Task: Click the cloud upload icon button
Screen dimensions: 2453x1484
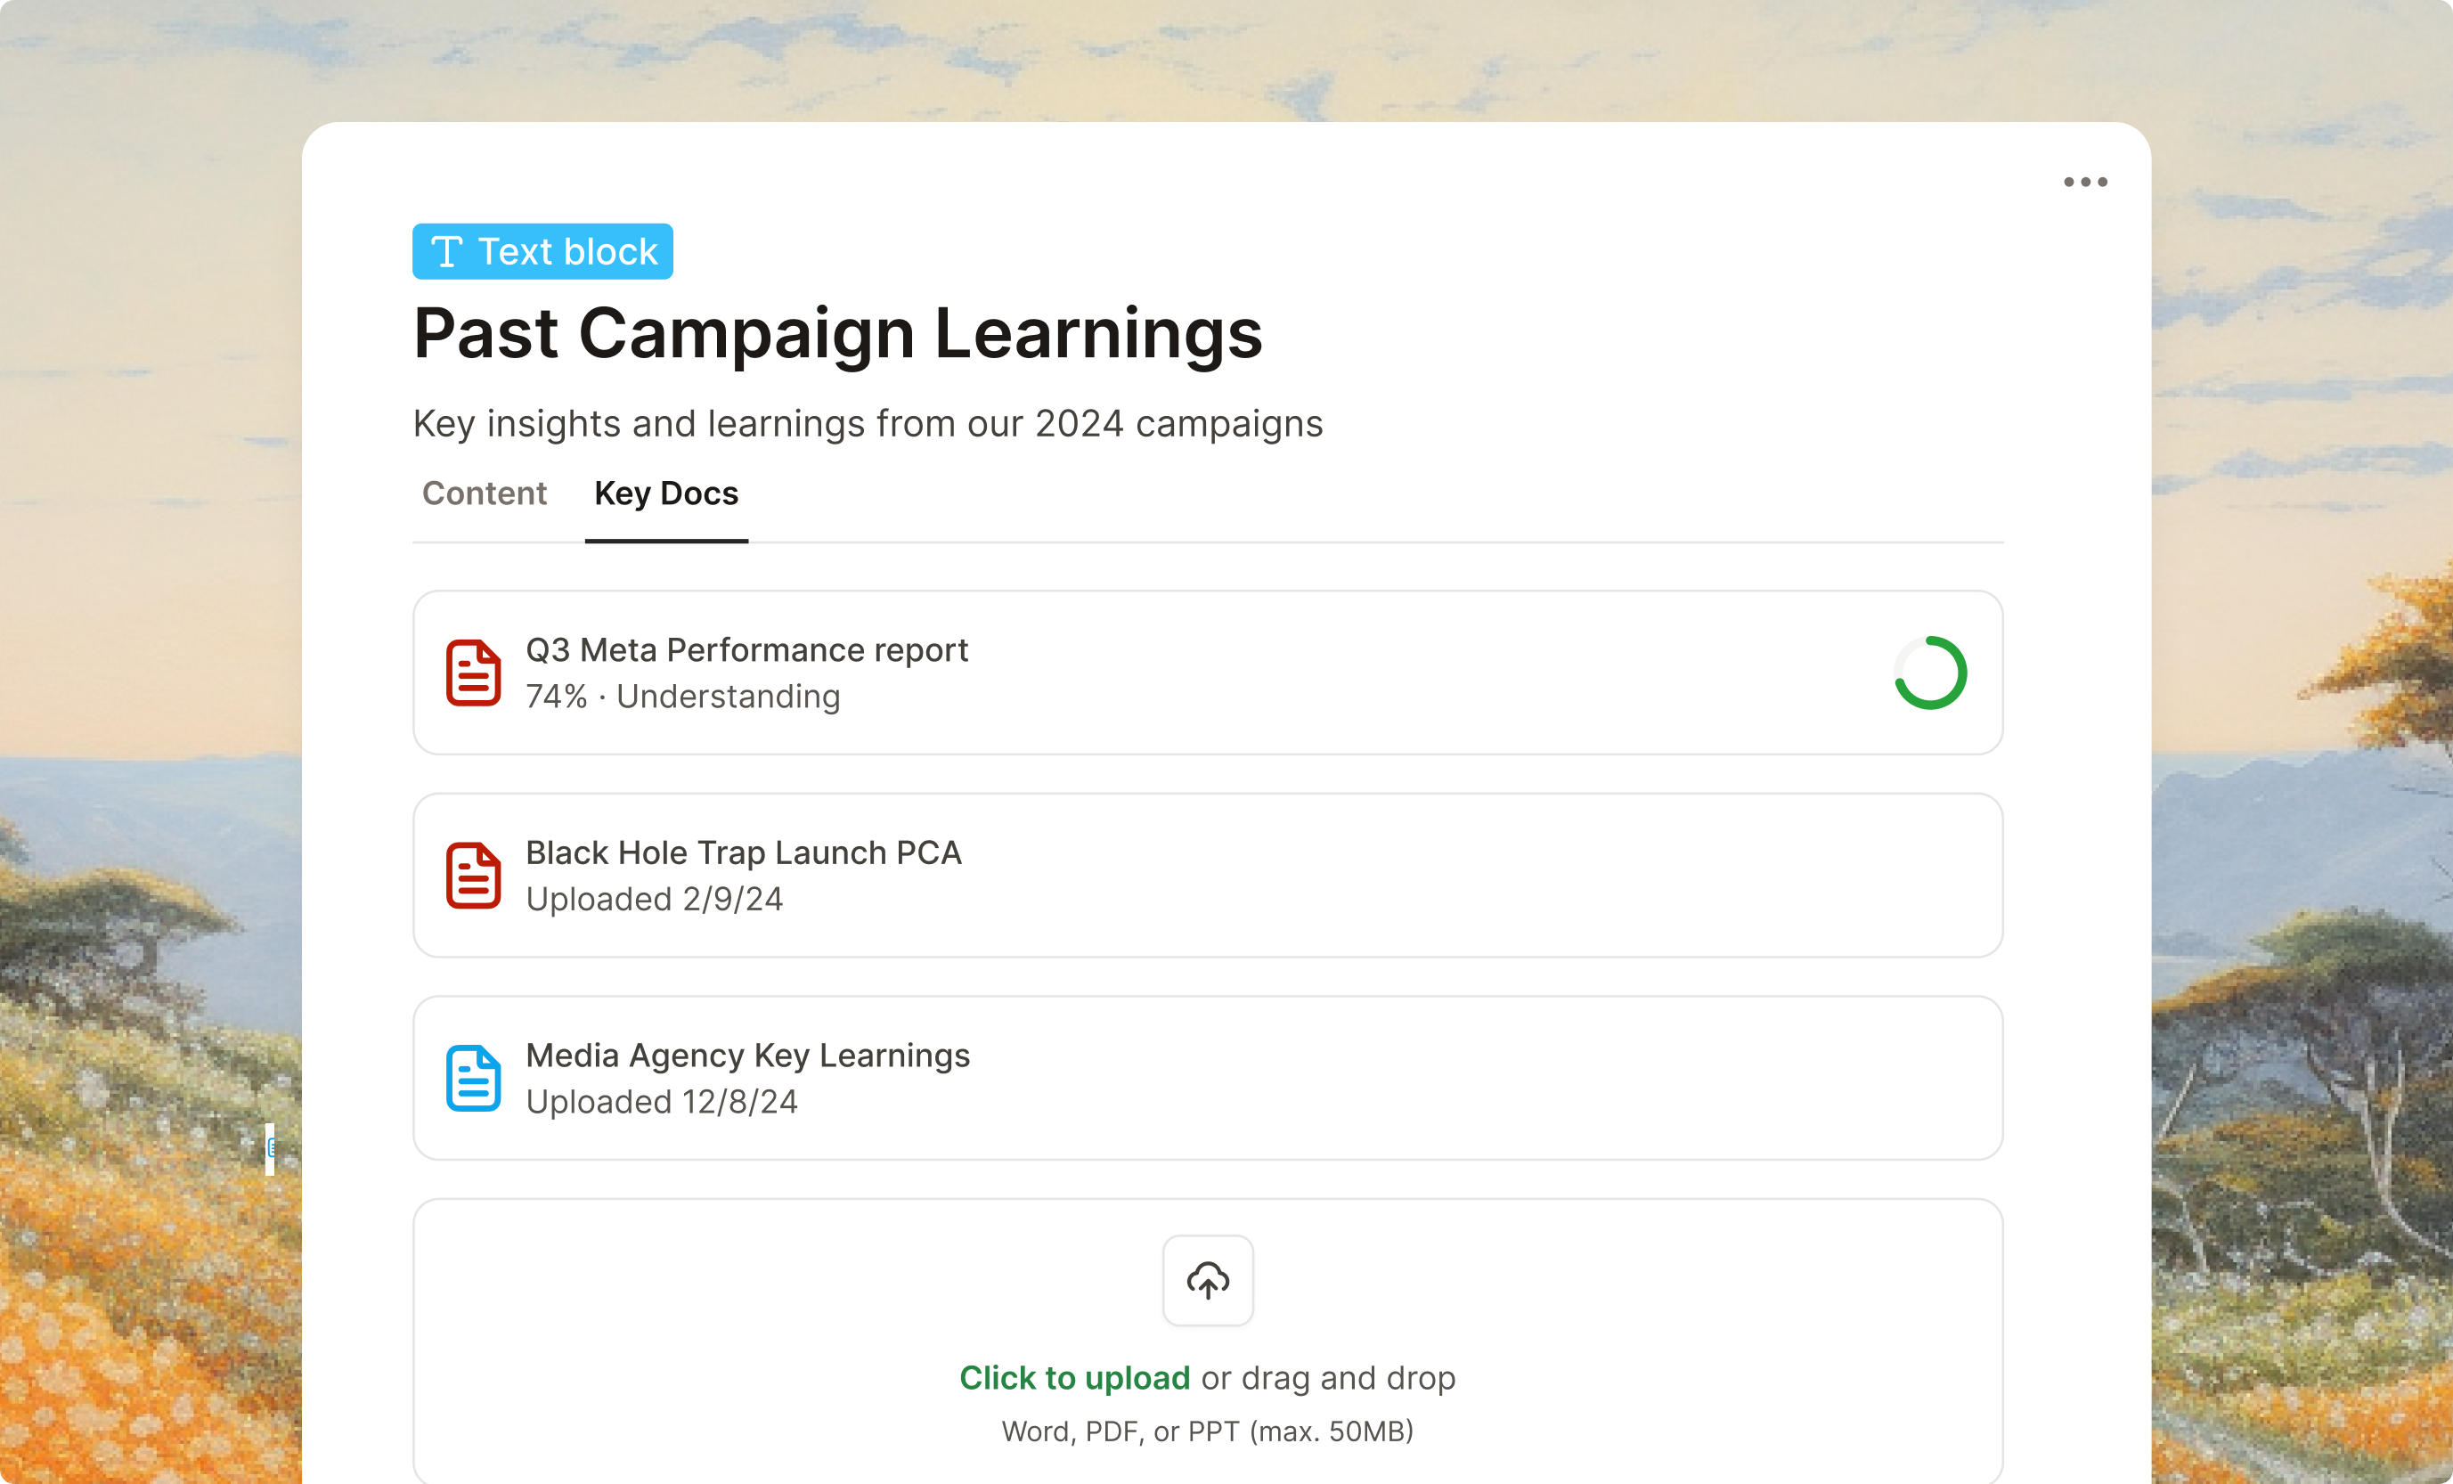Action: pyautogui.click(x=1208, y=1281)
